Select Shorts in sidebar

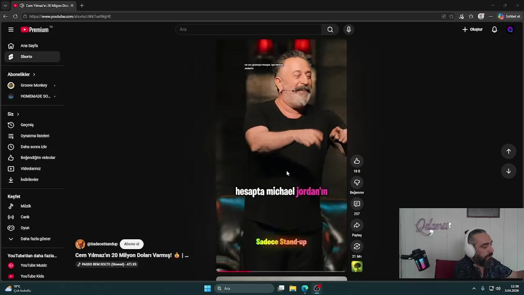pos(32,57)
